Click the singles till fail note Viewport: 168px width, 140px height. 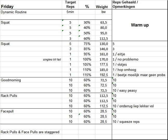point(53,59)
